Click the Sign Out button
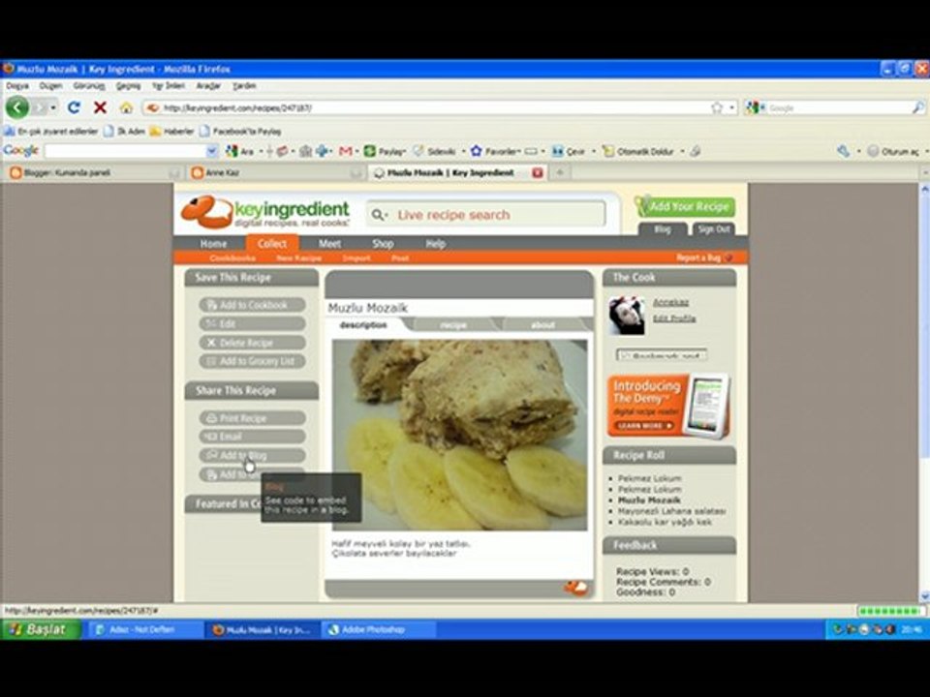 pyautogui.click(x=714, y=229)
